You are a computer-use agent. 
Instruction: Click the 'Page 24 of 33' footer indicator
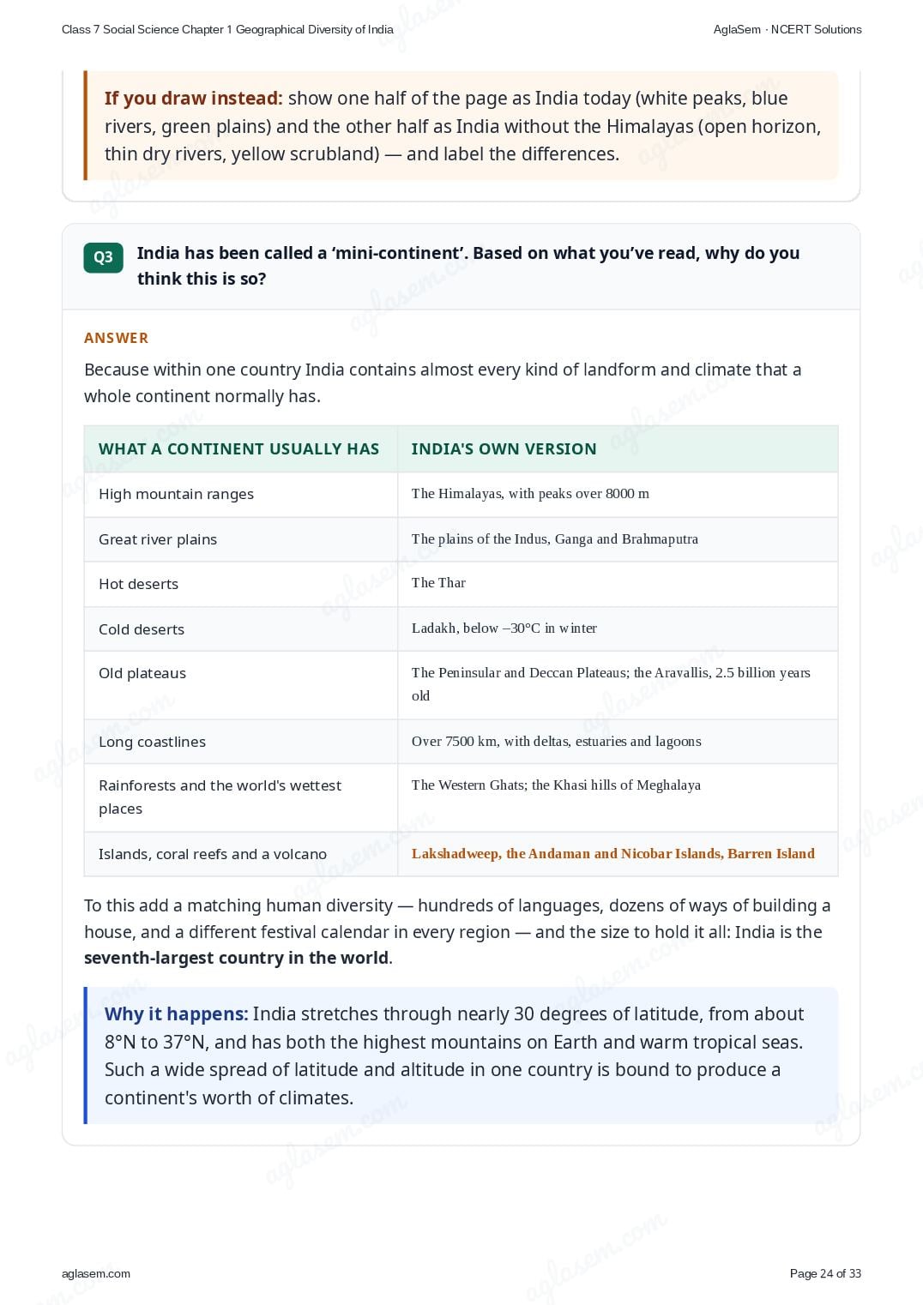coord(825,1273)
